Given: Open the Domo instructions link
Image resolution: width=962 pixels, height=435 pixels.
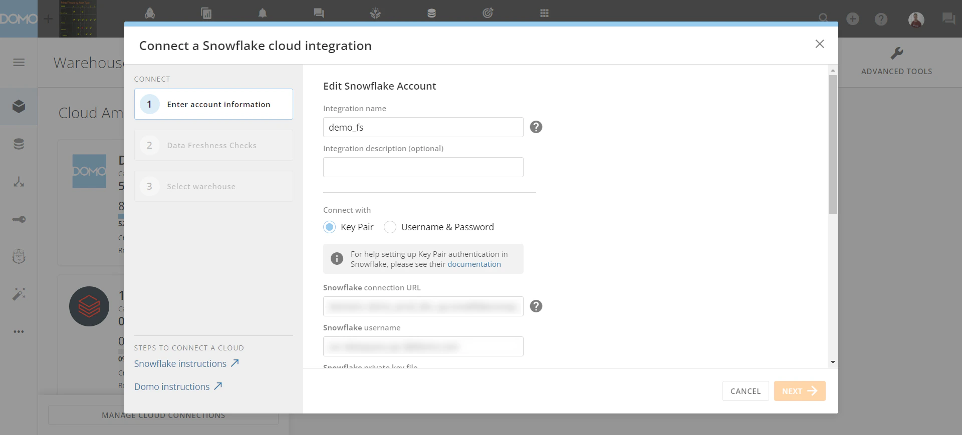Looking at the screenshot, I should click(x=178, y=387).
